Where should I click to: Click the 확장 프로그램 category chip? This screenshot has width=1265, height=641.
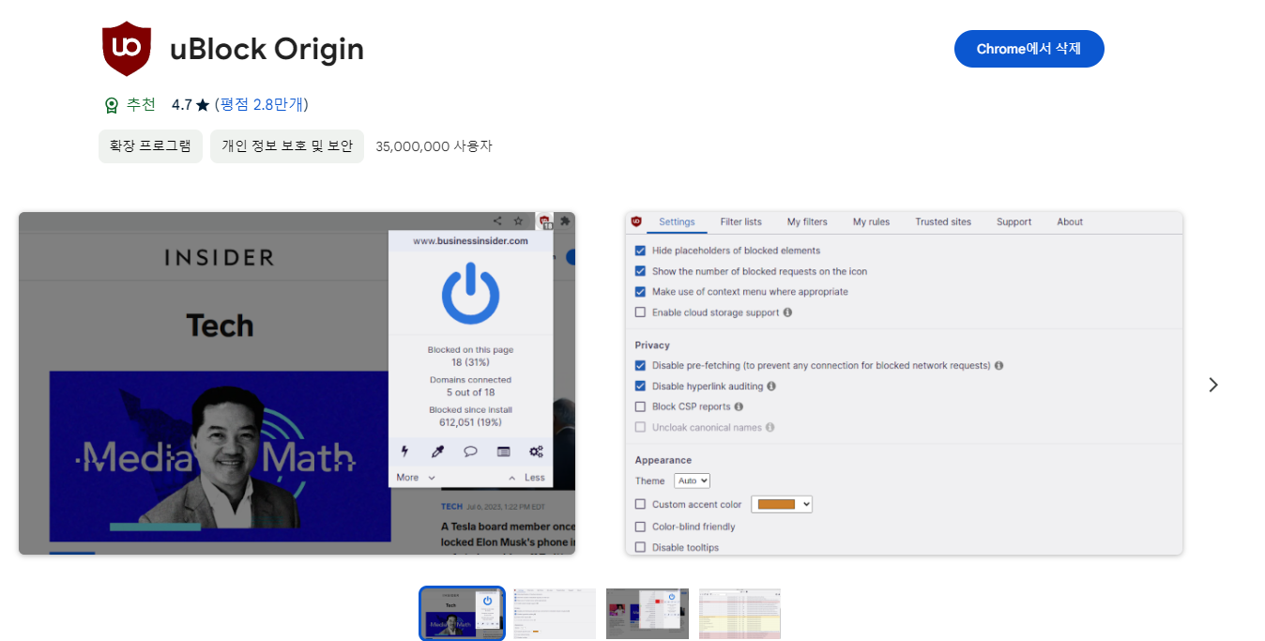point(150,146)
